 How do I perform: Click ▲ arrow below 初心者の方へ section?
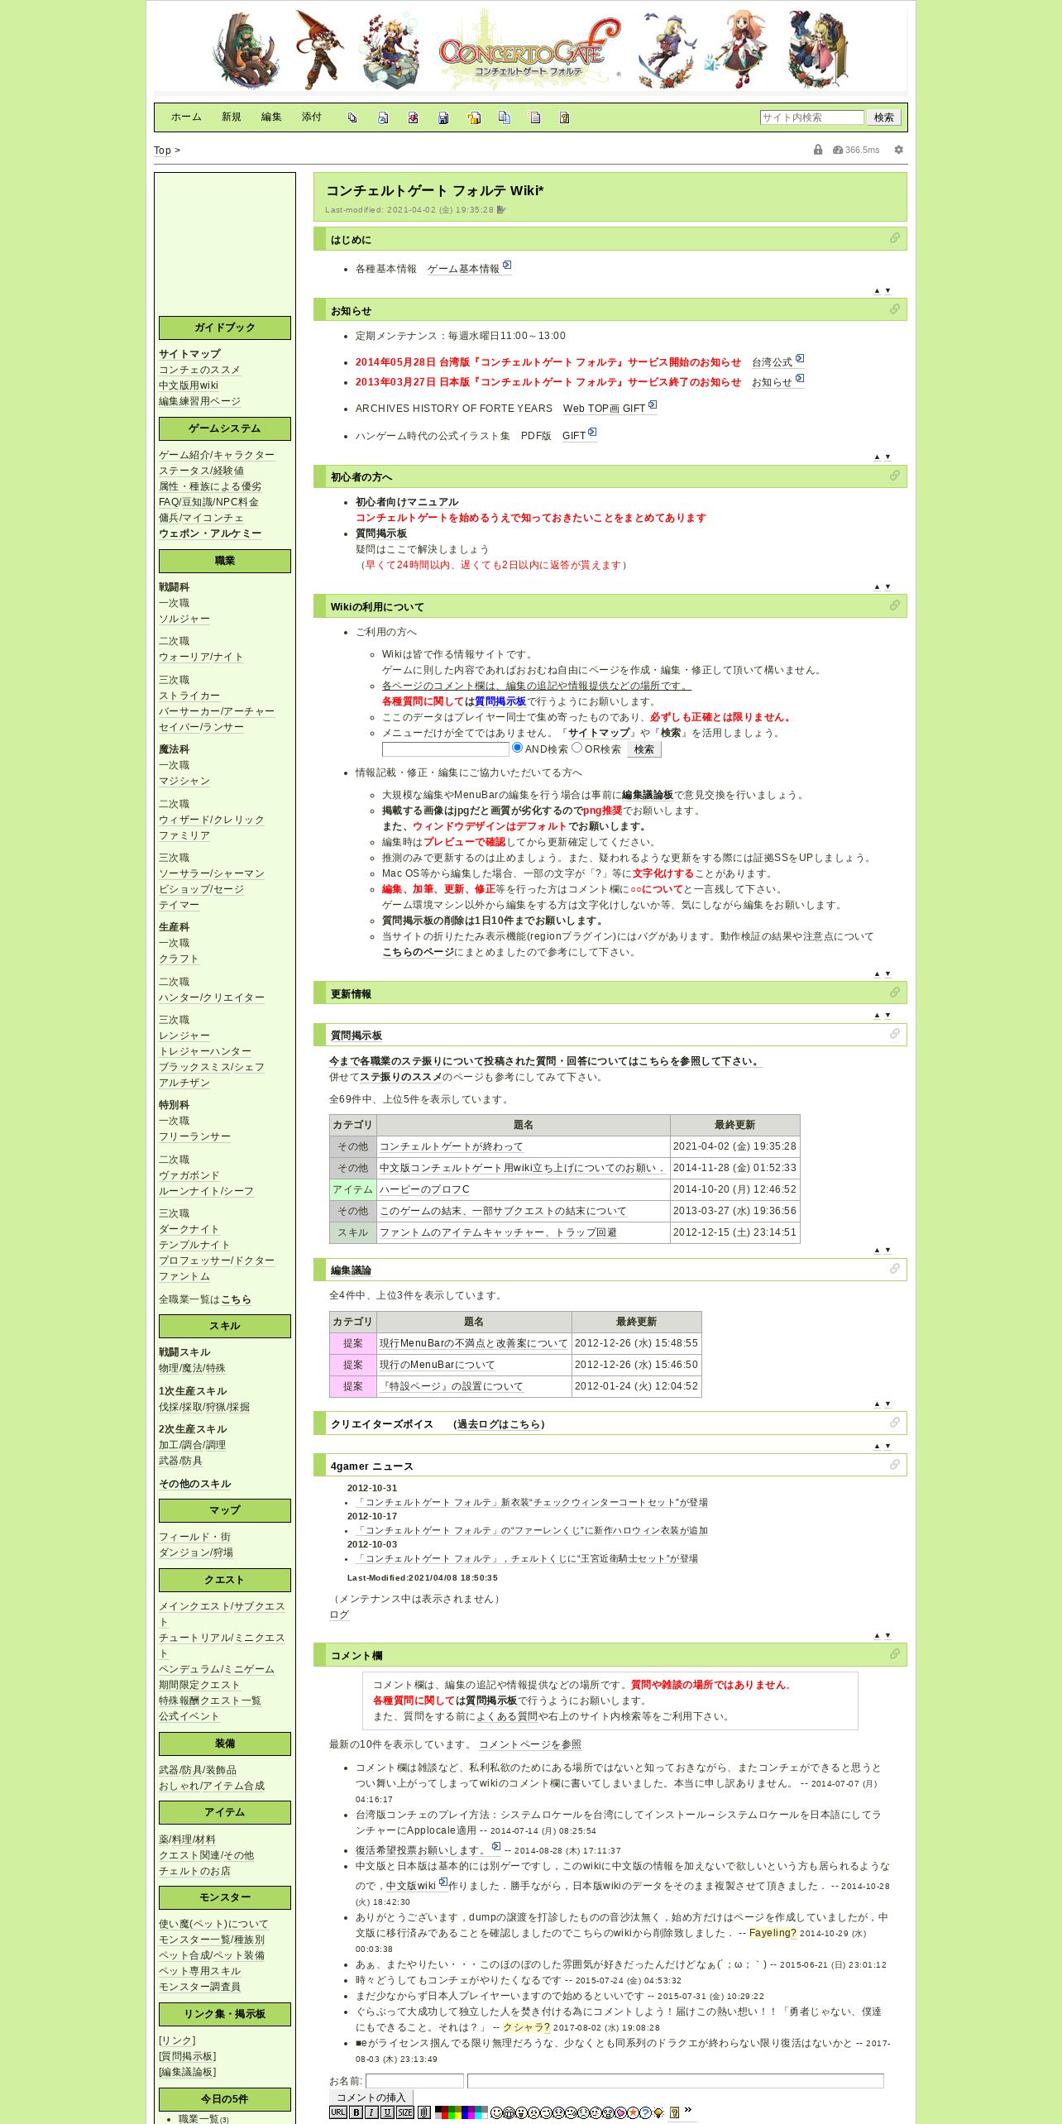click(x=877, y=587)
